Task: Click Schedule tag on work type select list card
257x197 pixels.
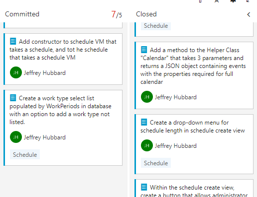Action: 25,154
